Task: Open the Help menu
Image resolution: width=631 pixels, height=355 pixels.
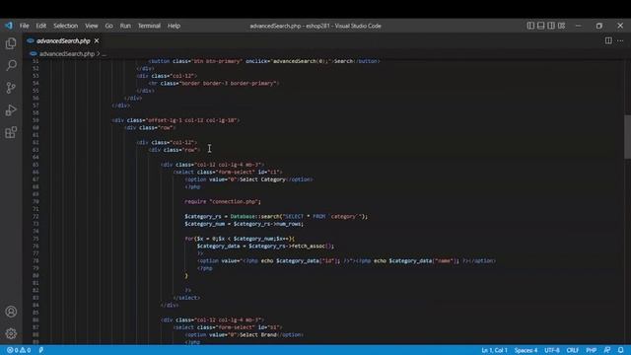Action: tap(174, 26)
